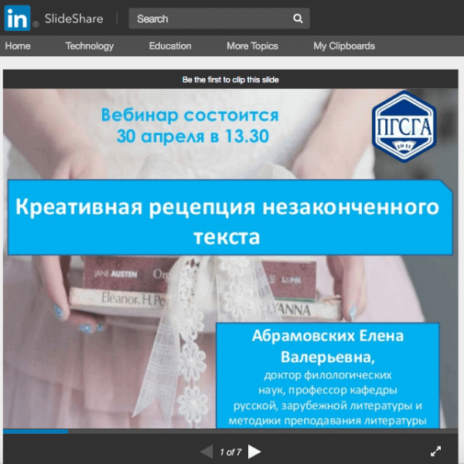Click the text 'Вебинар состоится'
This screenshot has width=464, height=464.
(190, 115)
